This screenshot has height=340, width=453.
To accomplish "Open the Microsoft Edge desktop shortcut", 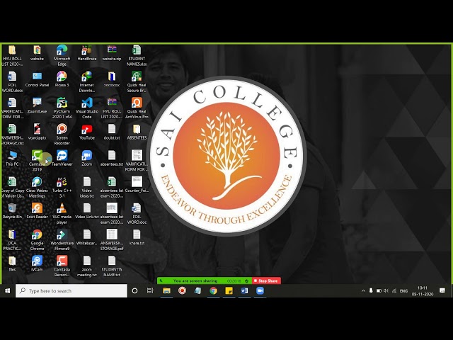I will tap(62, 55).
